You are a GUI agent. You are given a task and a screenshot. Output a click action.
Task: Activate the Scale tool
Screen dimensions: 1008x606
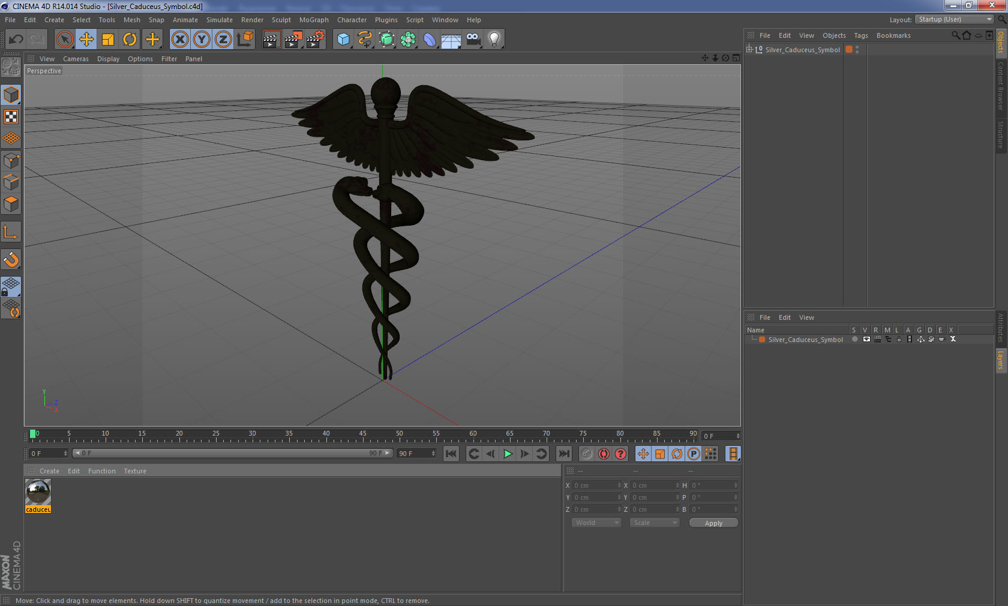[x=108, y=40]
